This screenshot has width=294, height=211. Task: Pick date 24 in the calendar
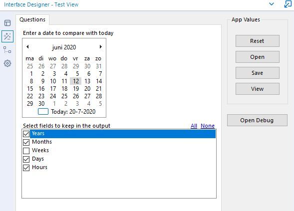53,96
